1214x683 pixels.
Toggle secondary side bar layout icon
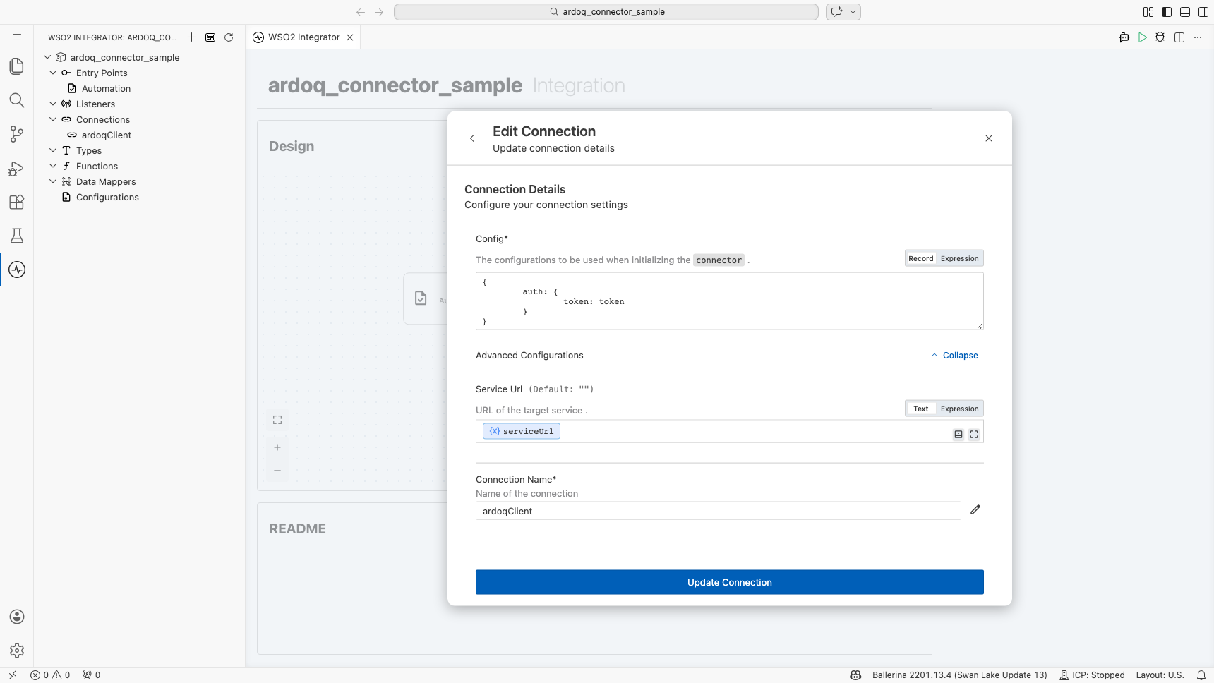(1203, 12)
